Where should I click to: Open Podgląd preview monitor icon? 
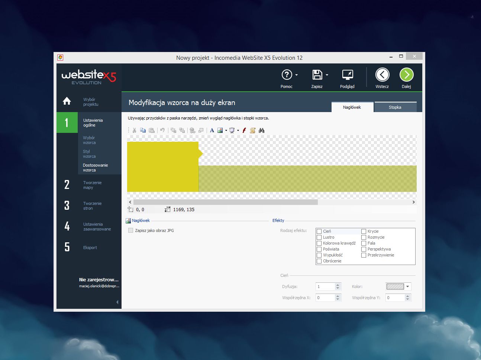pyautogui.click(x=348, y=75)
